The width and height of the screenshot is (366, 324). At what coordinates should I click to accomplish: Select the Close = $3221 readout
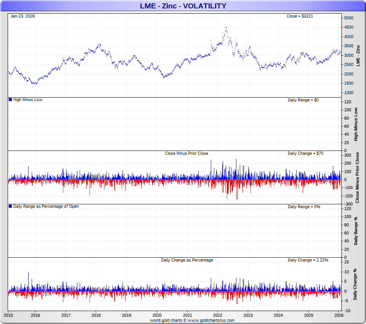(300, 16)
